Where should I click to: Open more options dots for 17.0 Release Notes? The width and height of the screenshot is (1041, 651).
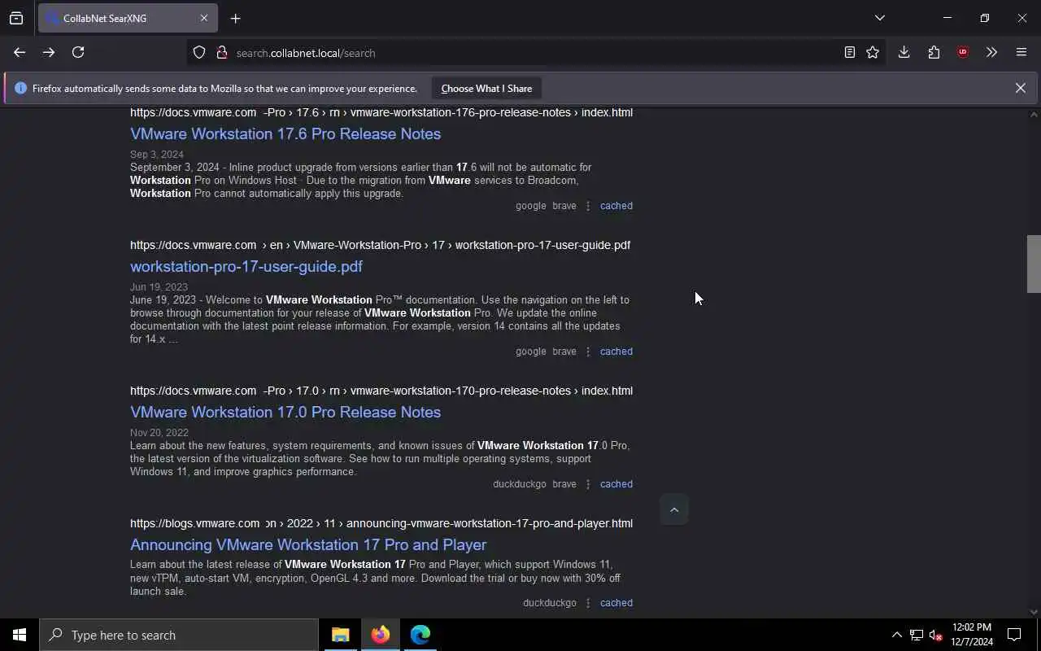tap(588, 484)
